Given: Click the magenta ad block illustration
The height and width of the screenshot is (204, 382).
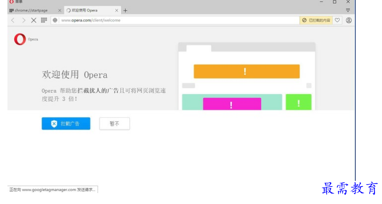Looking at the screenshot, I should [232, 104].
